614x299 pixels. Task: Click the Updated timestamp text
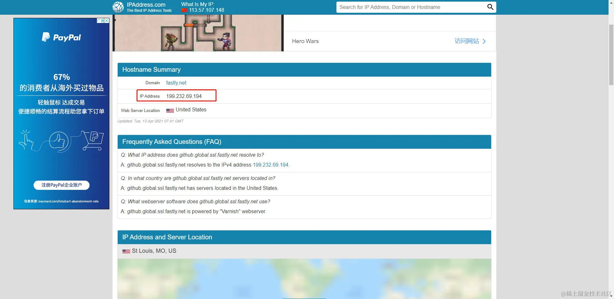pos(151,121)
